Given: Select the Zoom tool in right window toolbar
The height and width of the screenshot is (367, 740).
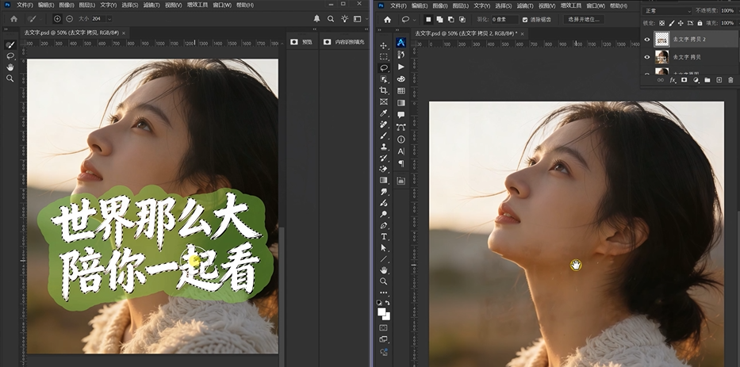Looking at the screenshot, I should pos(384,281).
